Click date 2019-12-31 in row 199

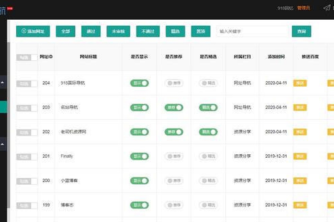276,205
